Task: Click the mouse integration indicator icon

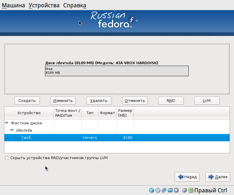Action: 185,190
